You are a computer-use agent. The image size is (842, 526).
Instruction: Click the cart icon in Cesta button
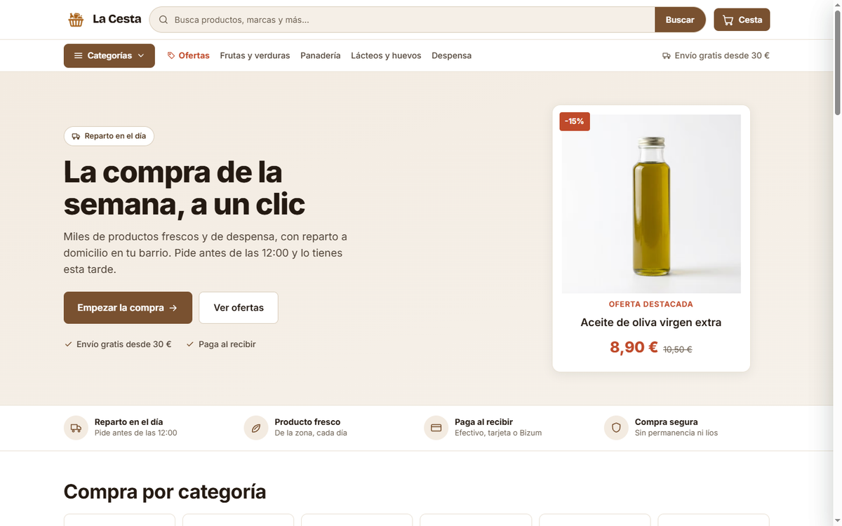[x=728, y=20]
